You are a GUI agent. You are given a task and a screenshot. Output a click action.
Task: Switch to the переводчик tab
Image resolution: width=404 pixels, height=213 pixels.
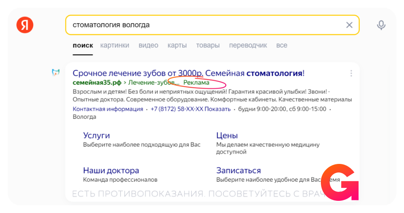coord(248,45)
